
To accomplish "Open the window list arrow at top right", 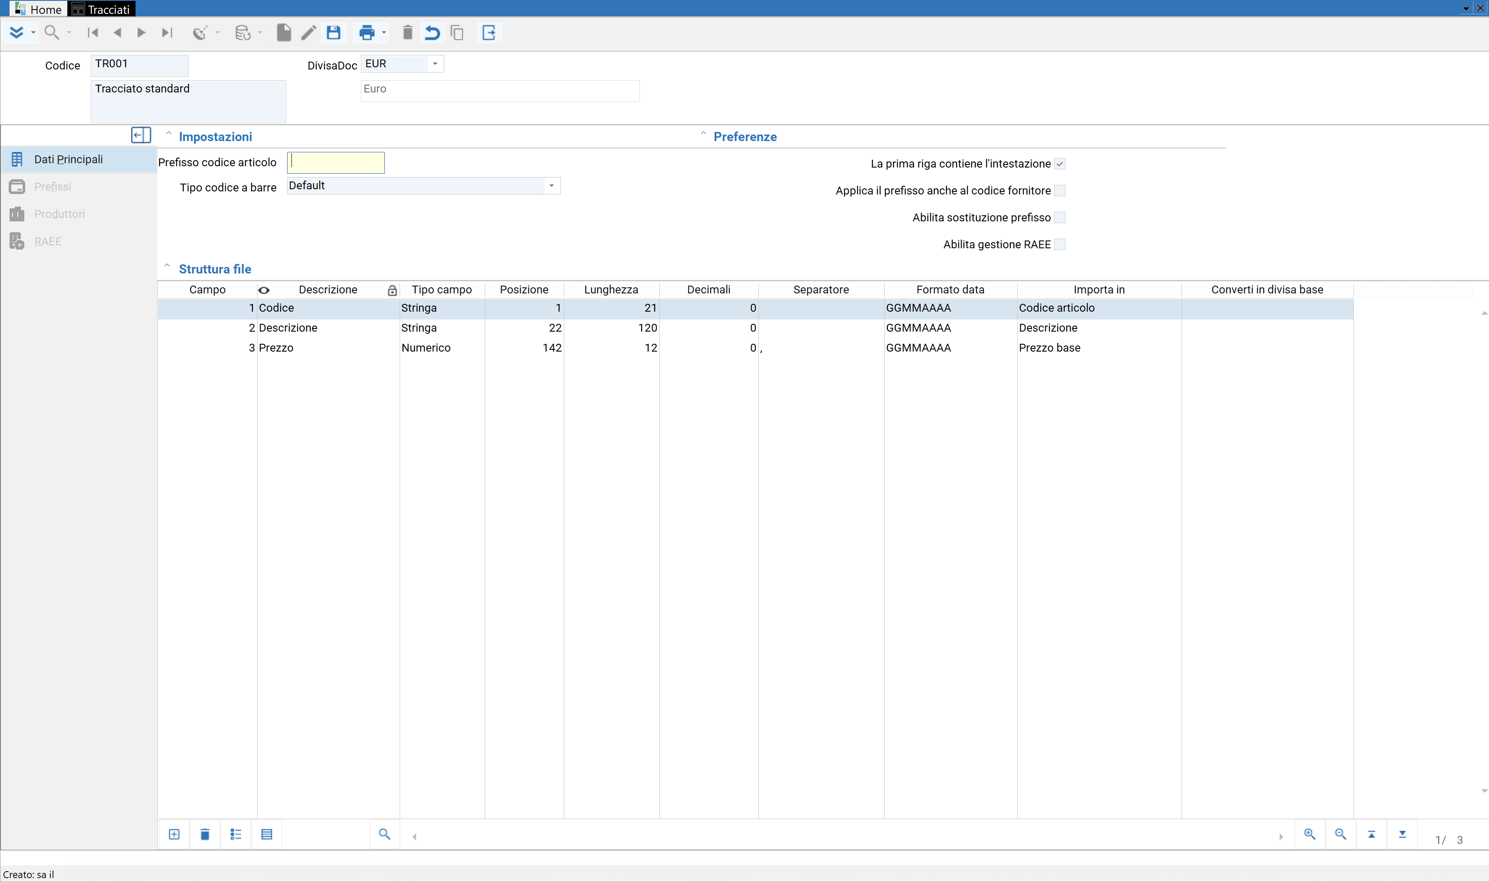I will pyautogui.click(x=1466, y=8).
